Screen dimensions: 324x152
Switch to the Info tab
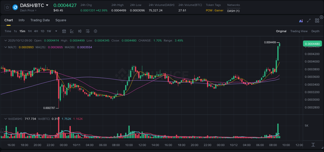pos(22,20)
